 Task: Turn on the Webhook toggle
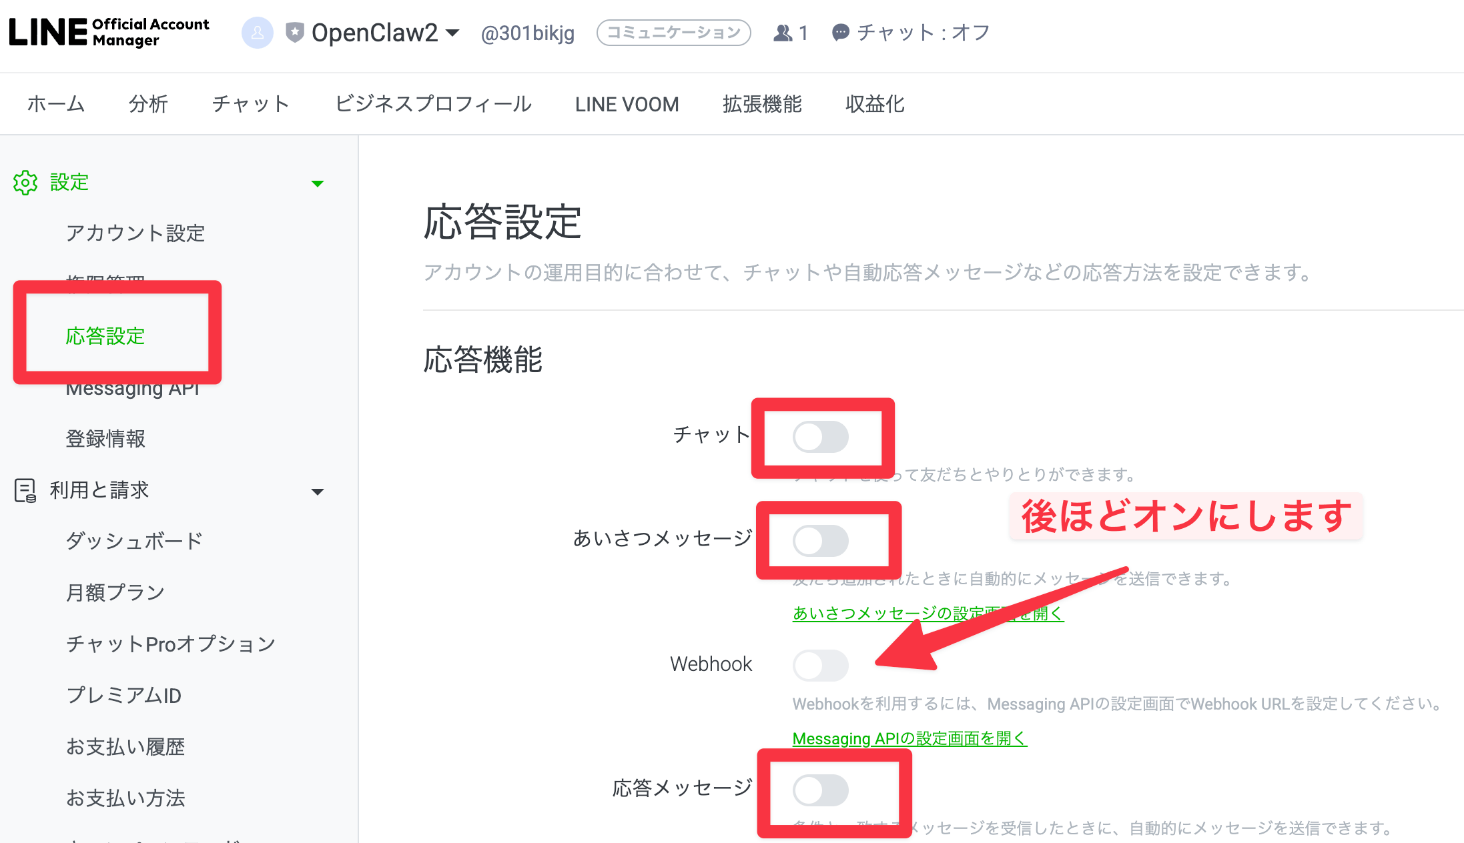click(x=820, y=665)
